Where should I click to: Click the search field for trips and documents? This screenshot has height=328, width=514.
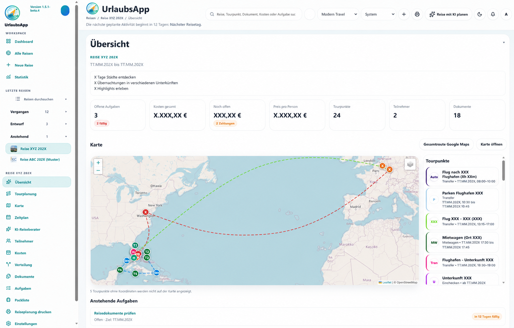[x=254, y=14]
